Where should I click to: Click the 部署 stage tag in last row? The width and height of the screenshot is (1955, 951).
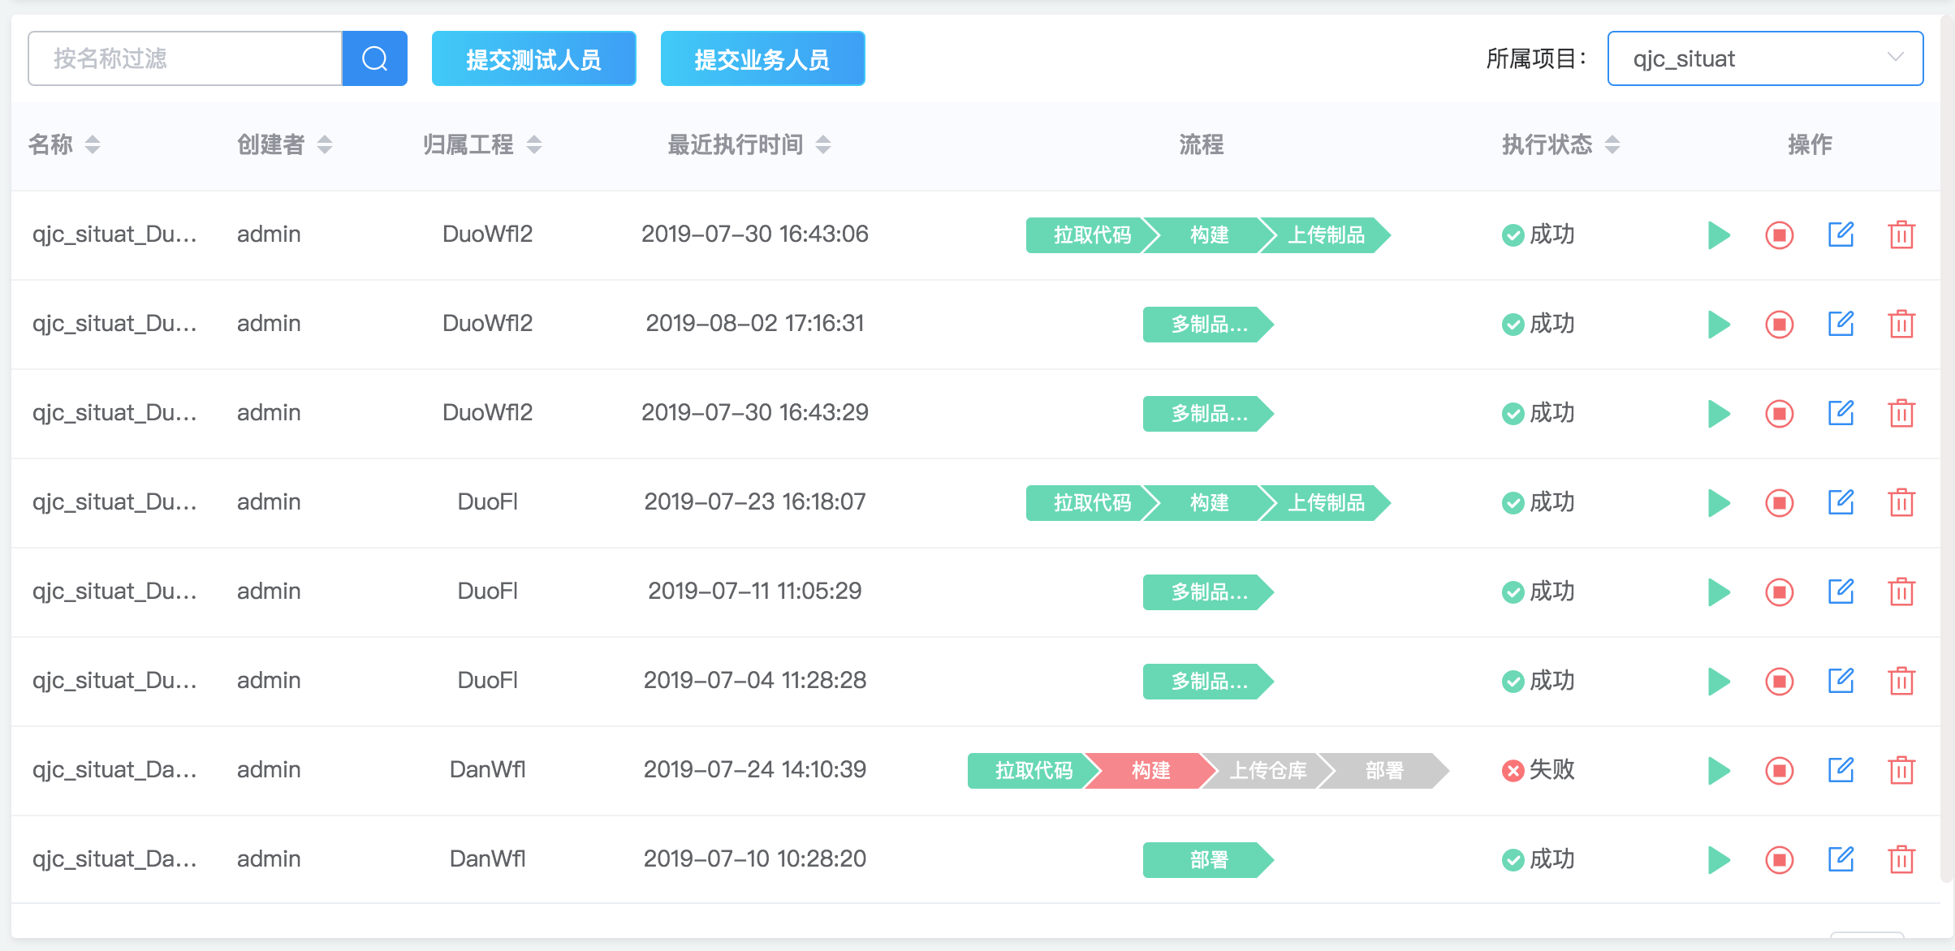[x=1207, y=859]
